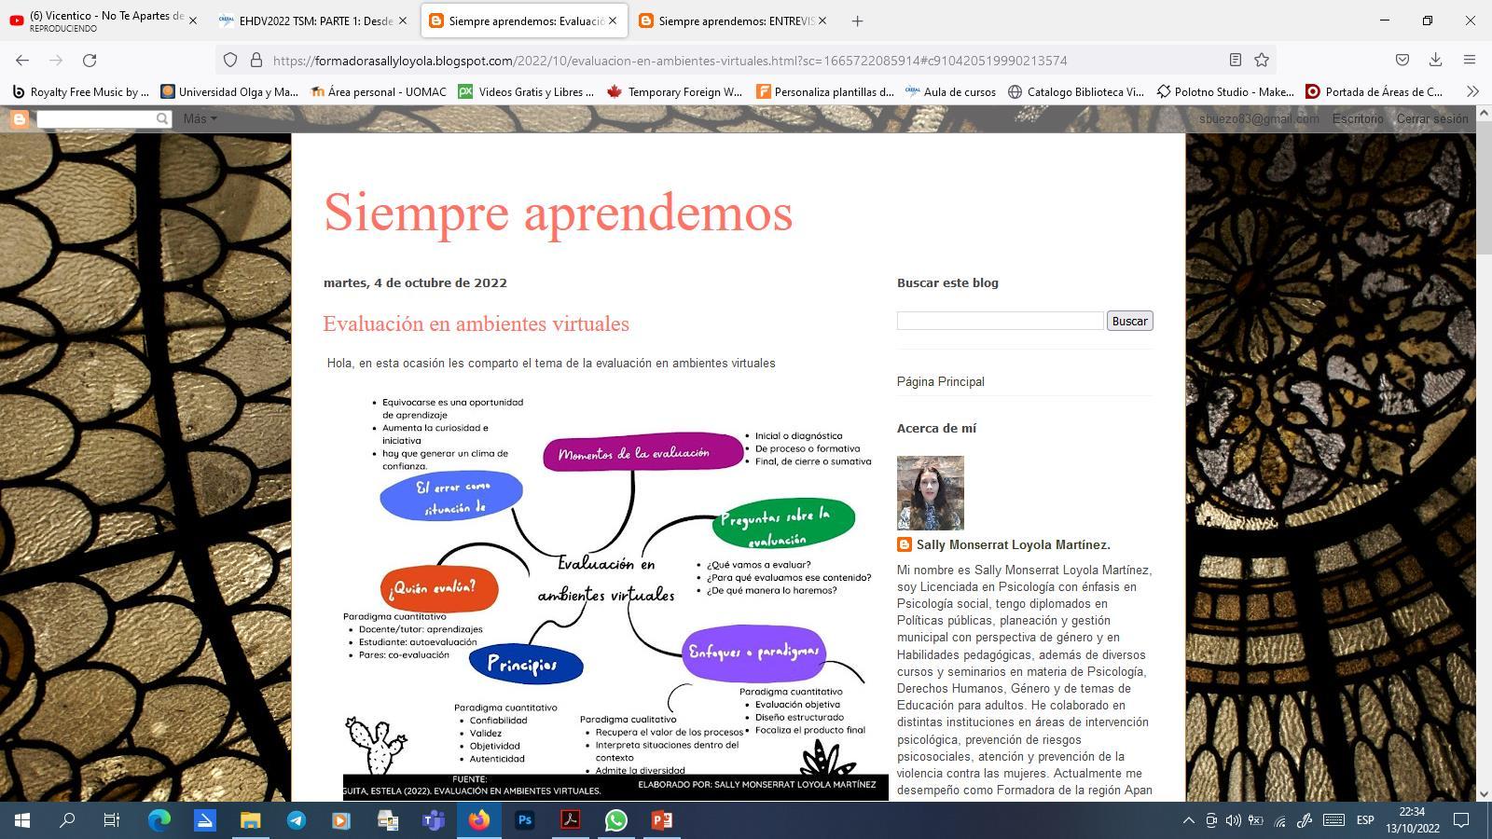Click the Blogger icon beside the author name
The image size is (1492, 839).
coord(905,544)
